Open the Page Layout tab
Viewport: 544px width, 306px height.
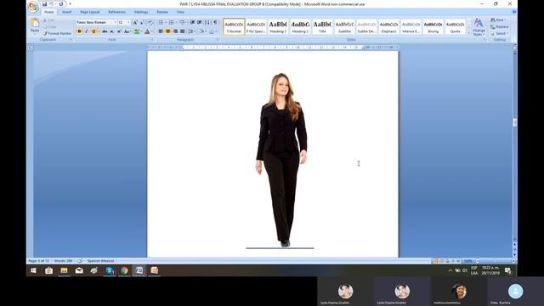[x=90, y=12]
